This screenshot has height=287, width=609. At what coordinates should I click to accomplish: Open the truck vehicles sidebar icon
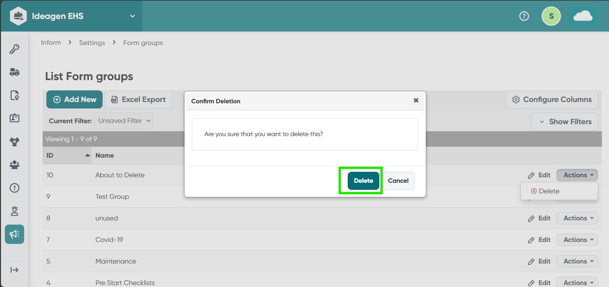(x=15, y=72)
